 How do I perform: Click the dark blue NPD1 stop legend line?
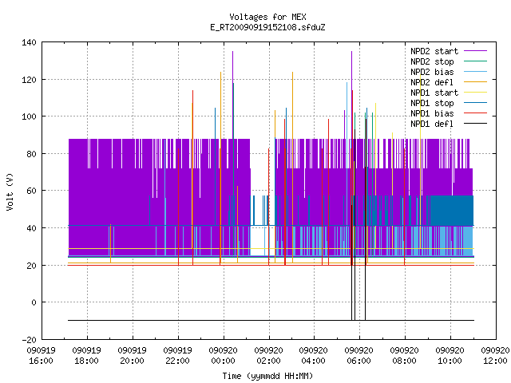[x=476, y=103]
